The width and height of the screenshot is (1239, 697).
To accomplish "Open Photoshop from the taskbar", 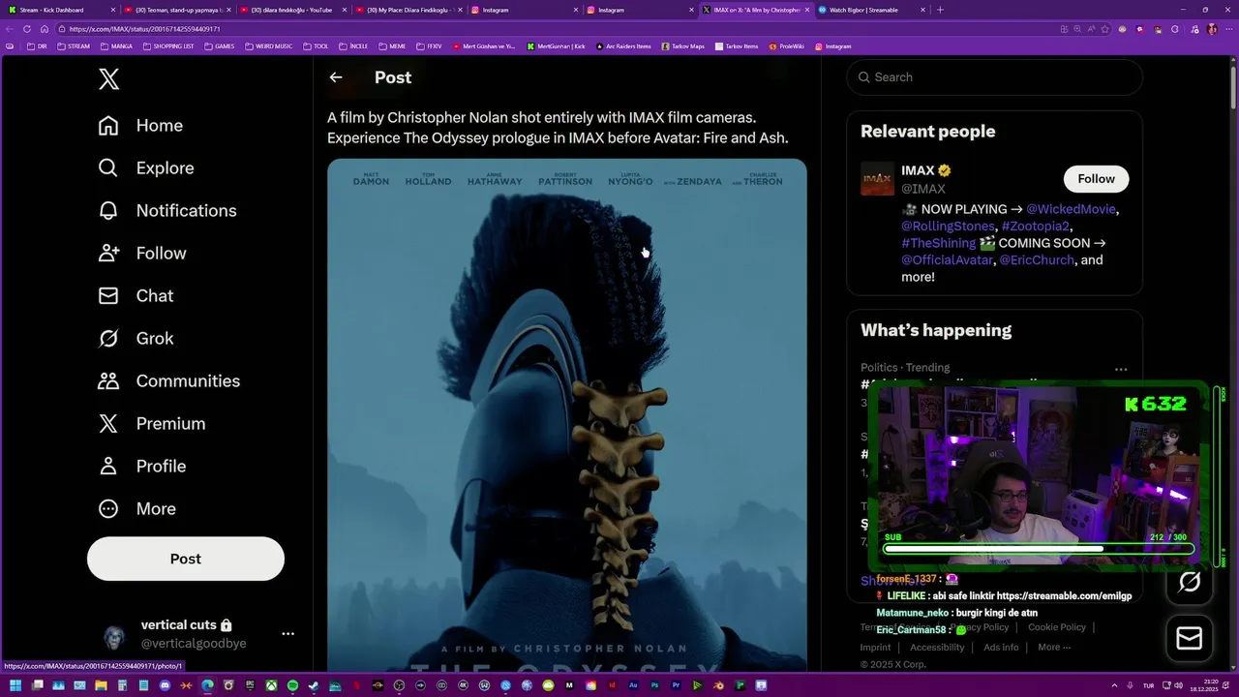I will 654,686.
